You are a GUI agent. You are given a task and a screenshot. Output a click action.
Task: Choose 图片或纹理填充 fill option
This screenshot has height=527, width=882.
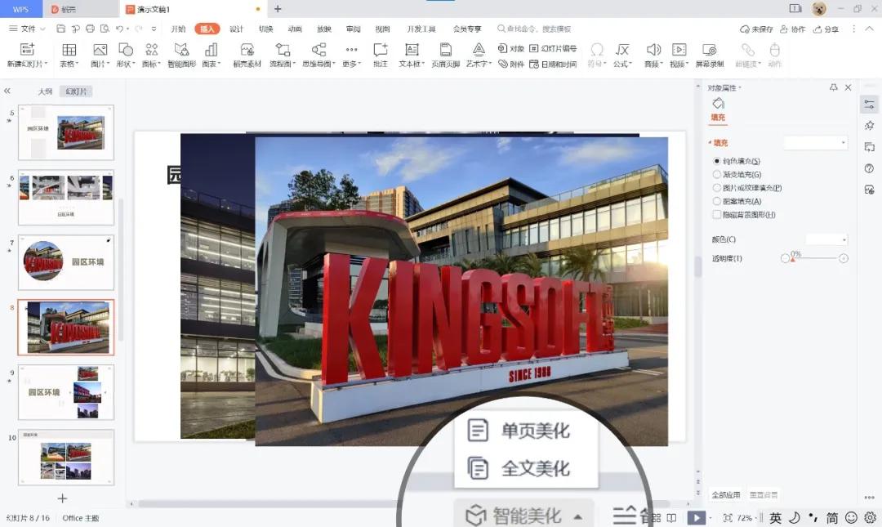(754, 187)
